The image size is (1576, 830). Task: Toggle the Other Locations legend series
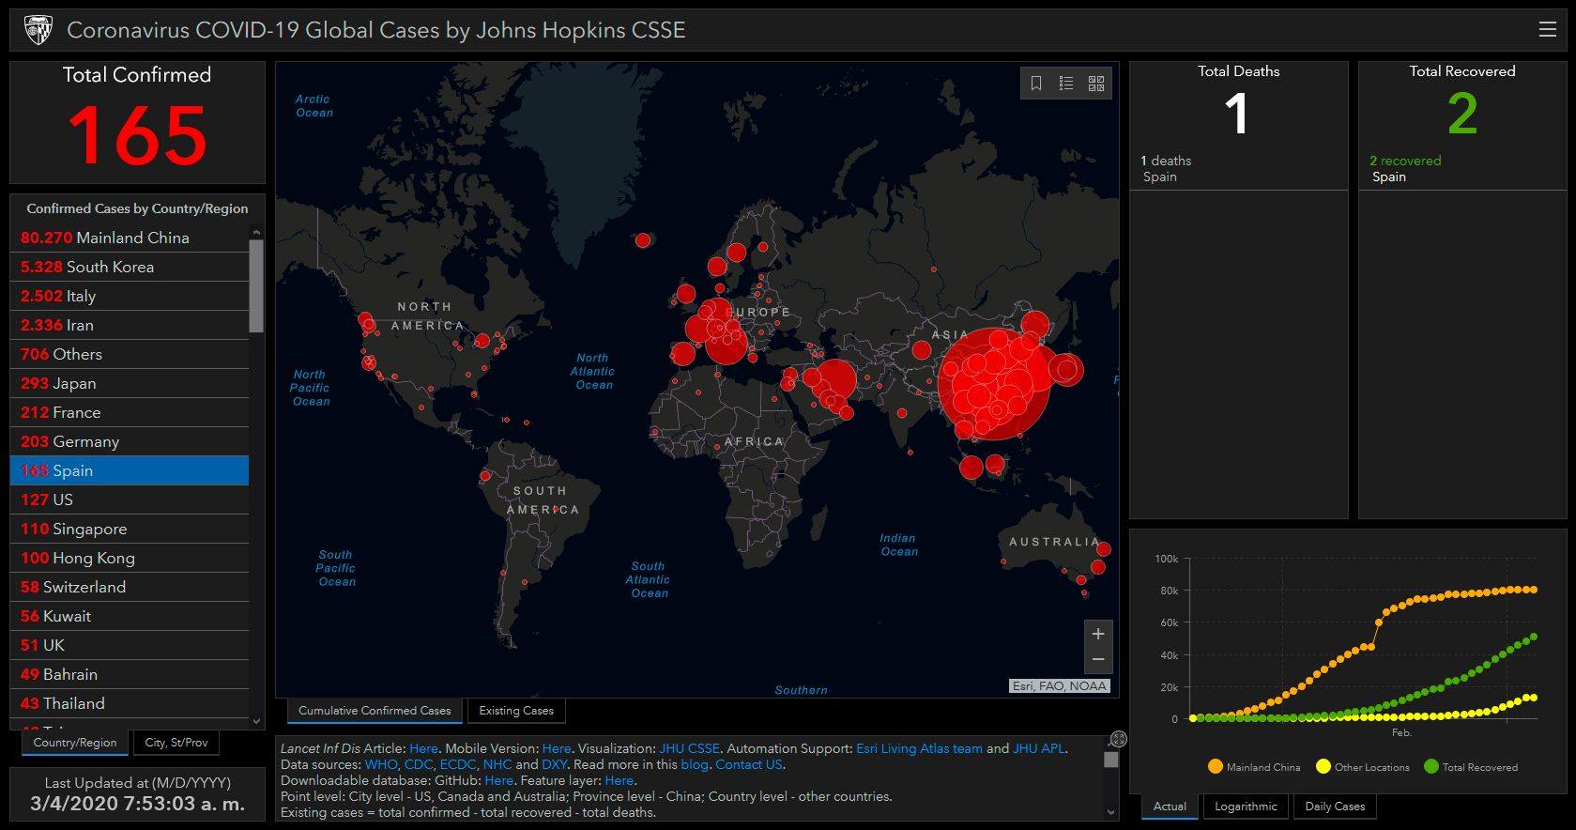pos(1363,767)
